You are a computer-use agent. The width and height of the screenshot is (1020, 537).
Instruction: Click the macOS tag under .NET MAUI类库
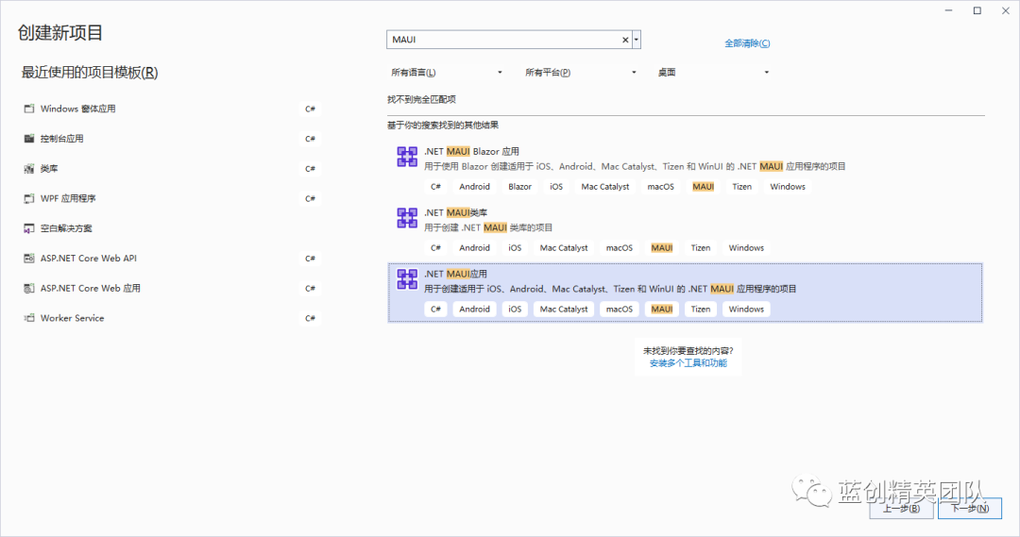point(620,247)
